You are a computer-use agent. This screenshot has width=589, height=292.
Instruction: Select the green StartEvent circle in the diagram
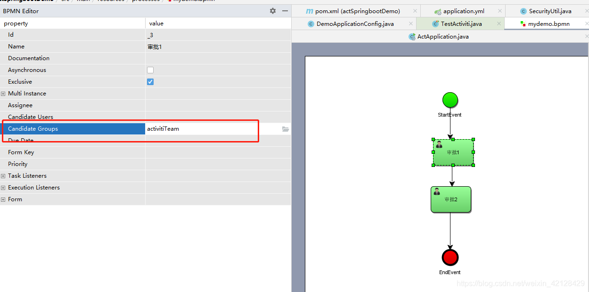point(450,100)
